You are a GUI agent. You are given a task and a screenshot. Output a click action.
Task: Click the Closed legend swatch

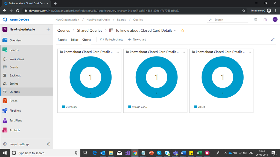coord(195,107)
